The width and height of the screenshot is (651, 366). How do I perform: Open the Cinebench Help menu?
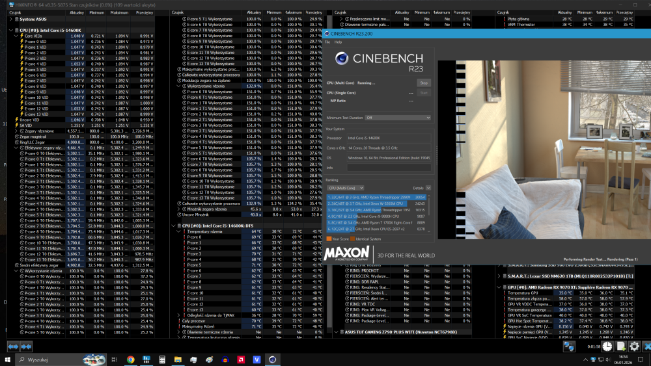[338, 42]
